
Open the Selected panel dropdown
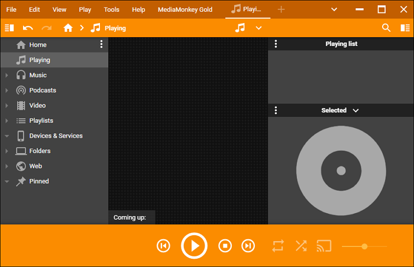(355, 110)
